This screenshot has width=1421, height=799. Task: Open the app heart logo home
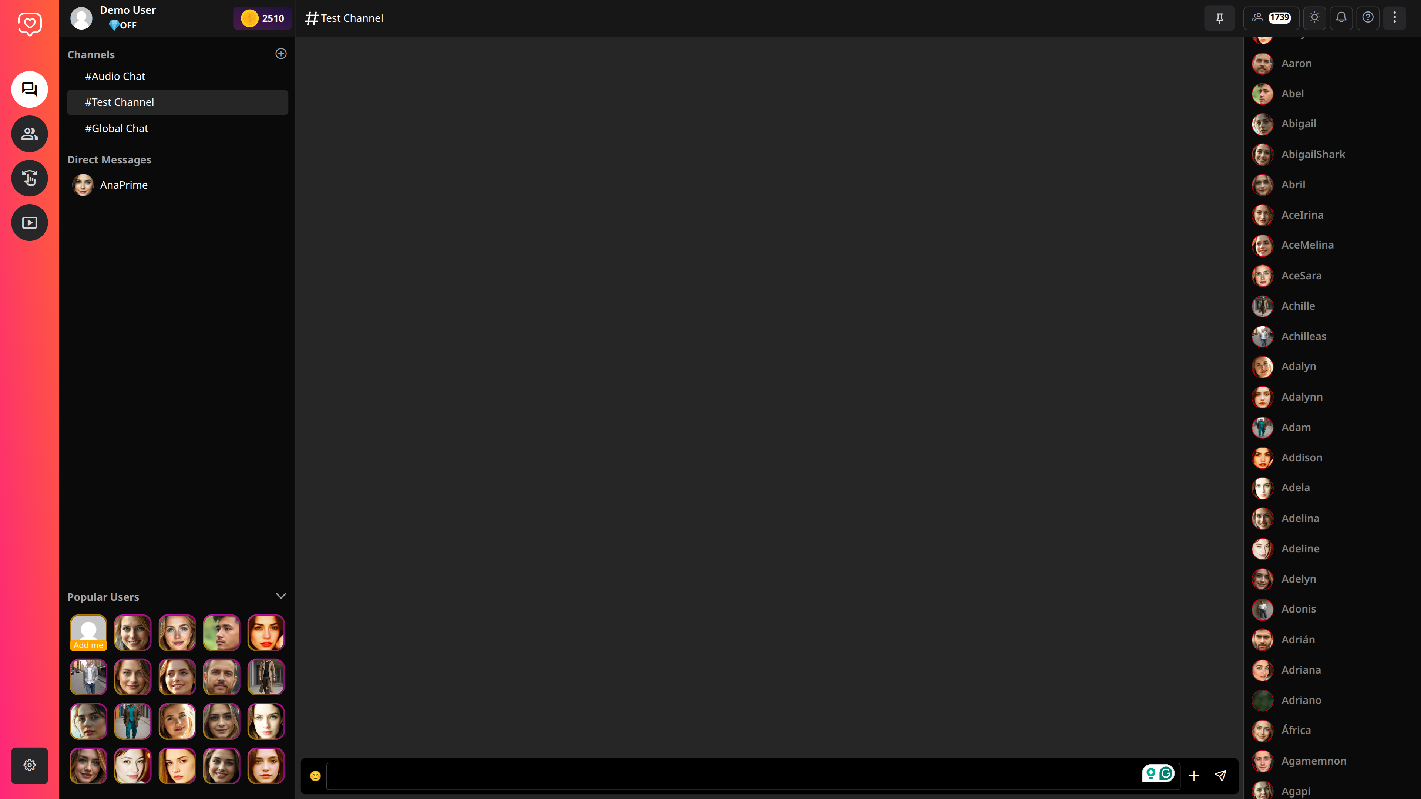pos(29,24)
